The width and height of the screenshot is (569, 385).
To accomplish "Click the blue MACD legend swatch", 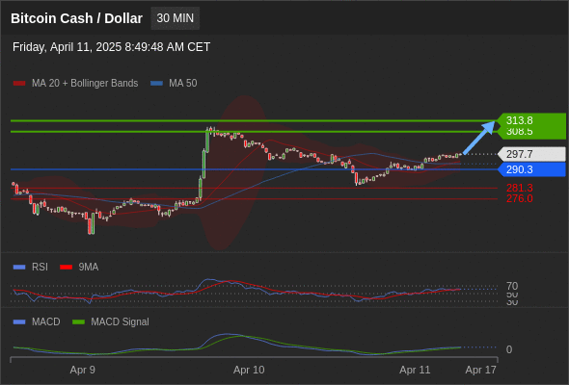I will click(x=19, y=322).
